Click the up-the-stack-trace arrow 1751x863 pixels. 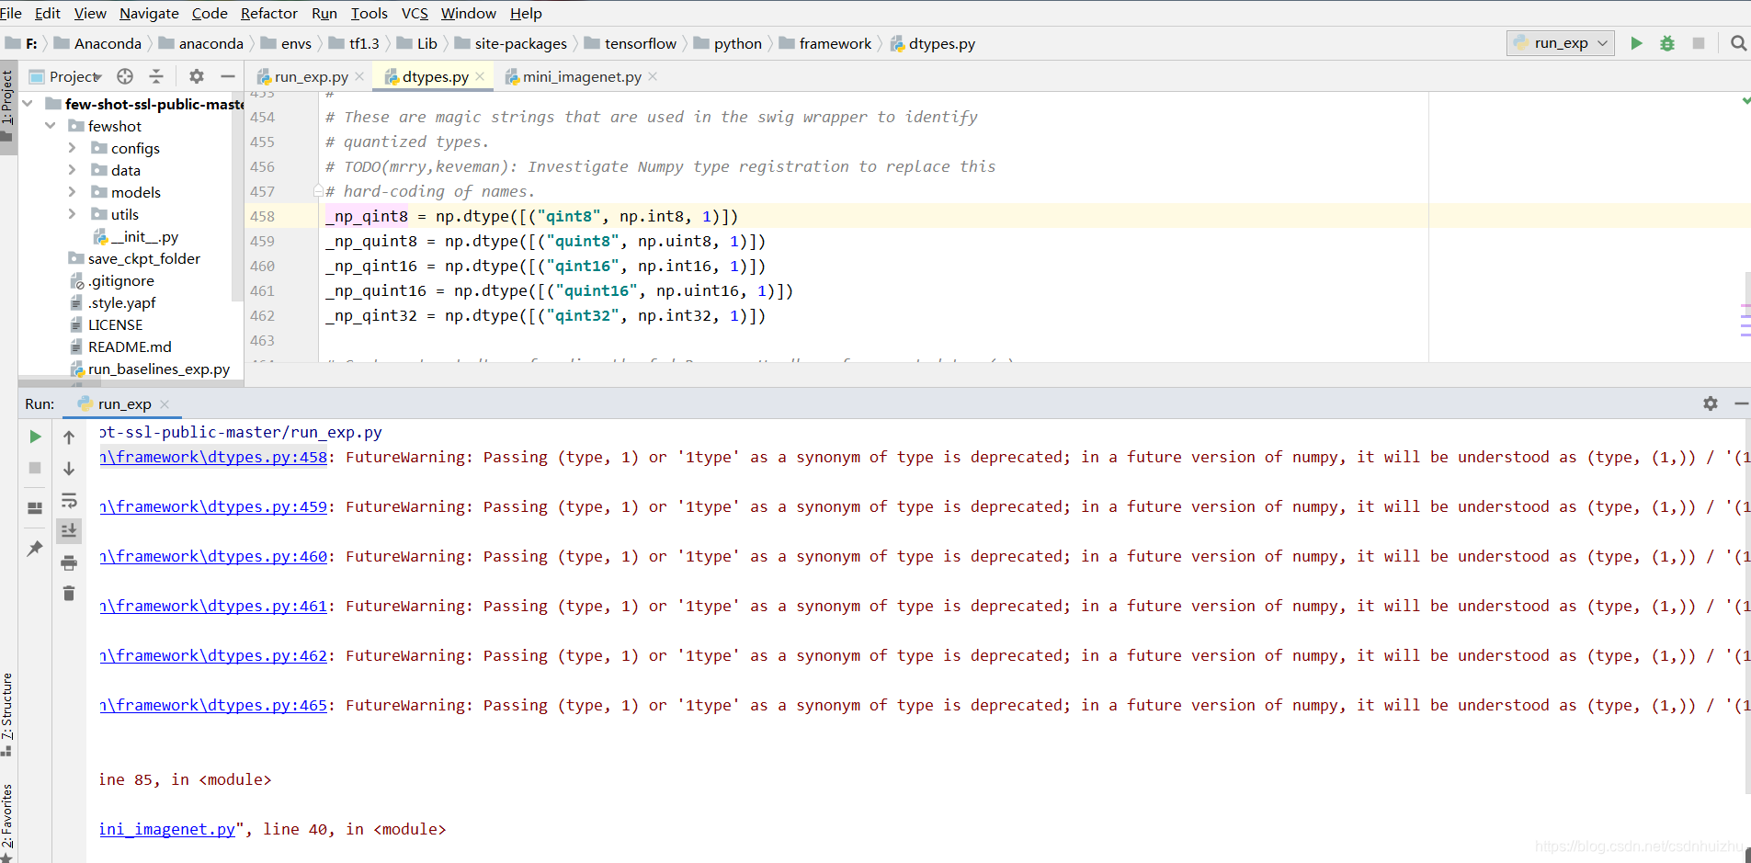pyautogui.click(x=69, y=437)
